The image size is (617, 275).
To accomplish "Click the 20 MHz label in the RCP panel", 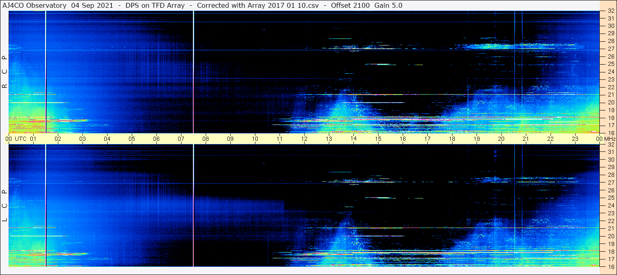I will [610, 102].
